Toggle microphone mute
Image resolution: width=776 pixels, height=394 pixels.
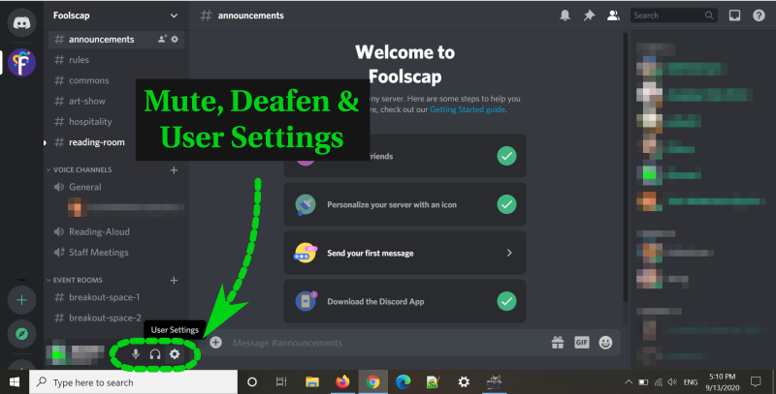click(136, 354)
